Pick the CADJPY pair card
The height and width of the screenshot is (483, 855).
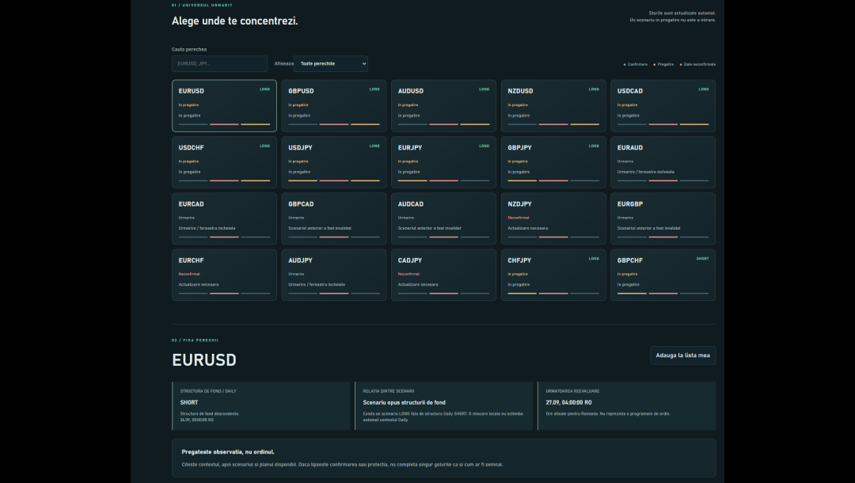(x=443, y=275)
